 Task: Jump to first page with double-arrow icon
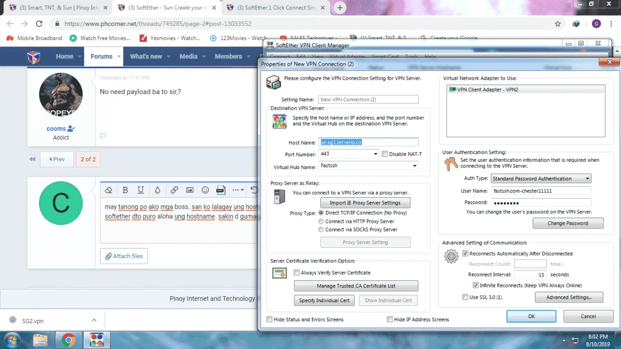[32, 159]
